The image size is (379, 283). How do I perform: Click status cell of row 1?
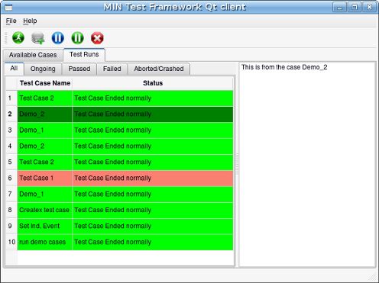[153, 98]
